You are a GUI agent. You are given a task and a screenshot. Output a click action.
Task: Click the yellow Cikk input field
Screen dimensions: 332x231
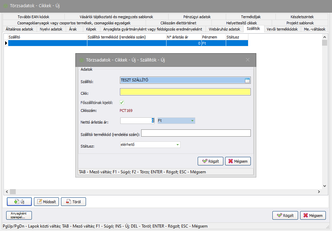click(185, 92)
